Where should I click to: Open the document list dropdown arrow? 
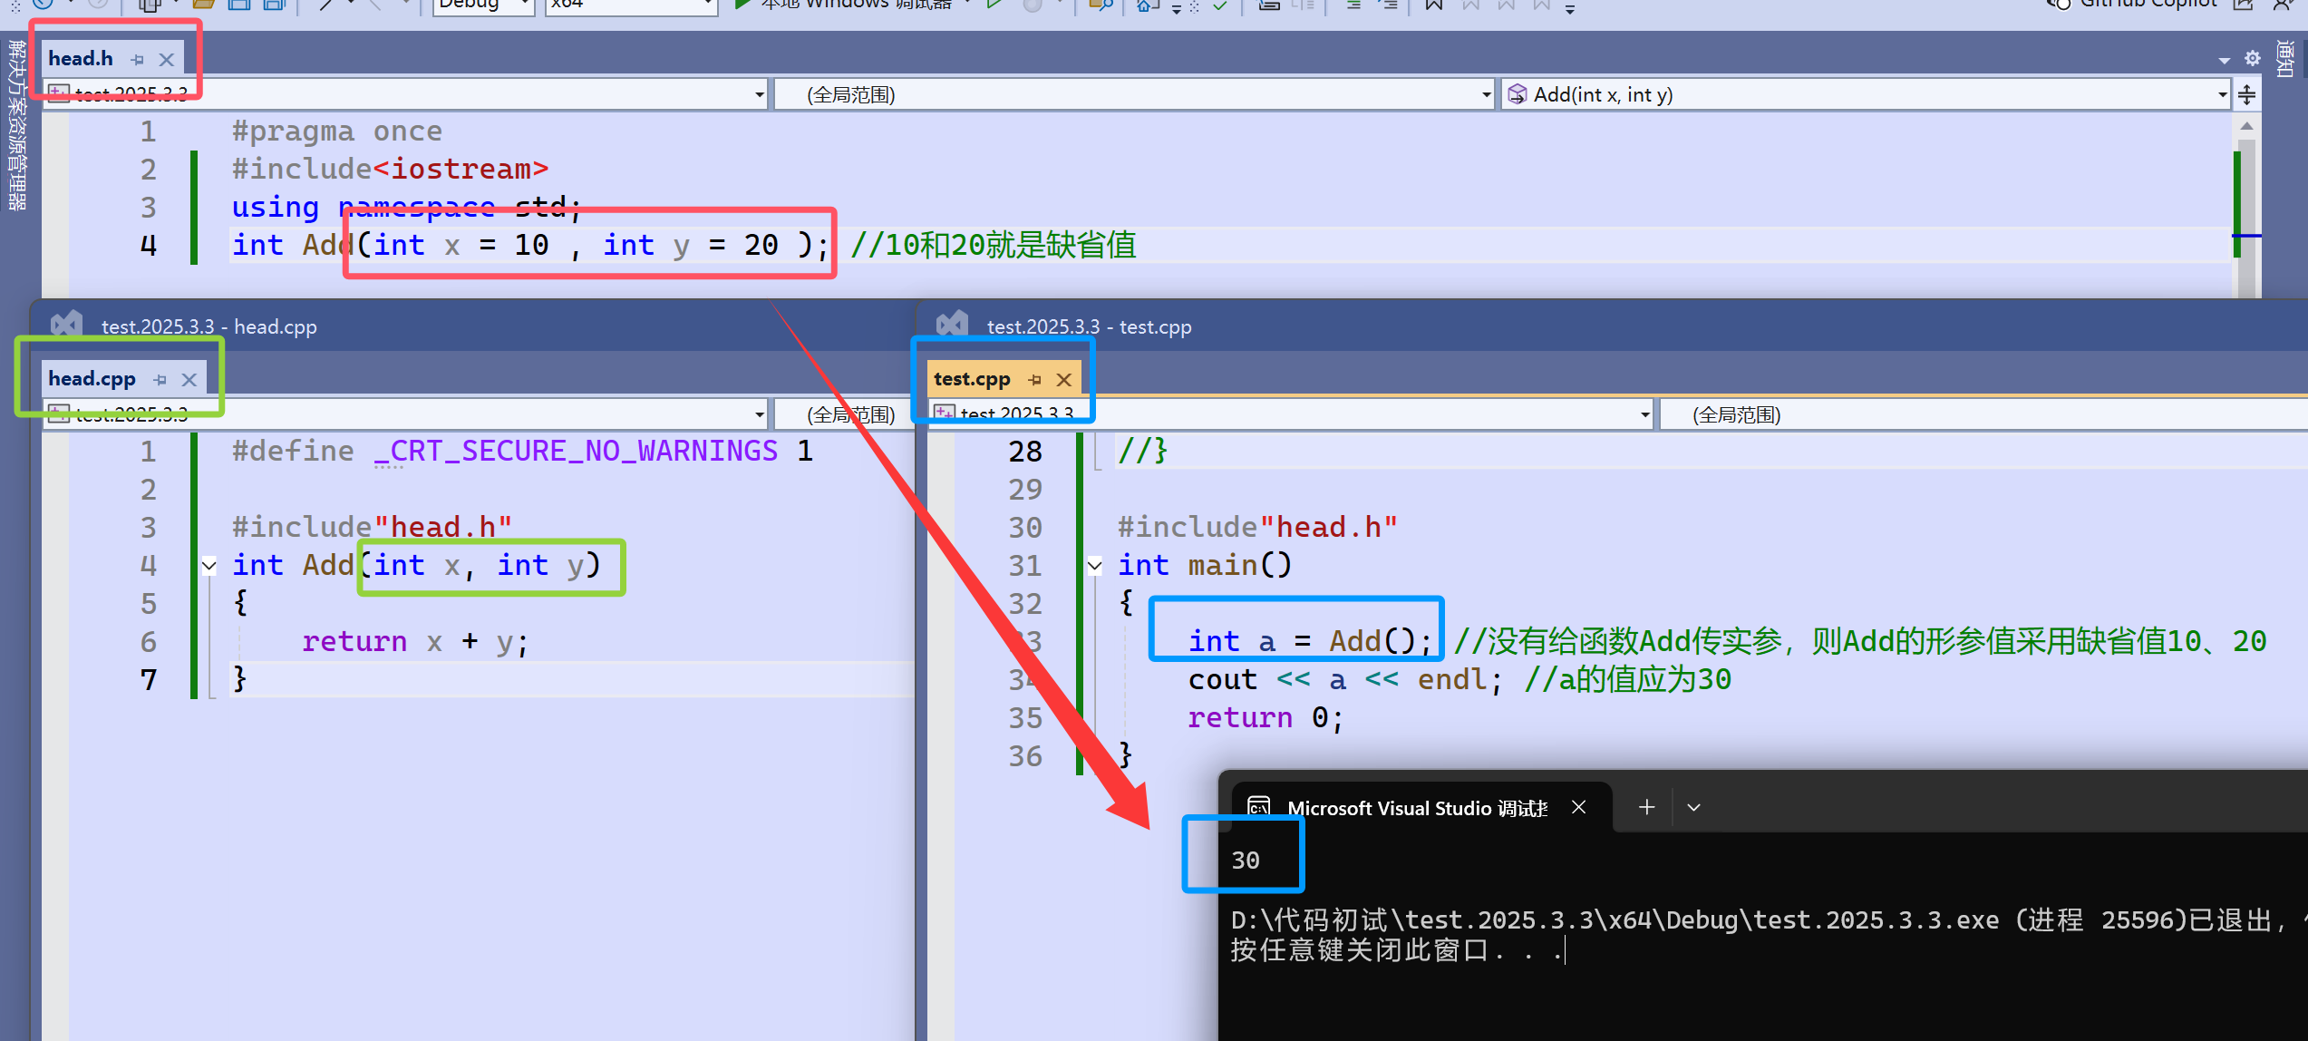2224,61
